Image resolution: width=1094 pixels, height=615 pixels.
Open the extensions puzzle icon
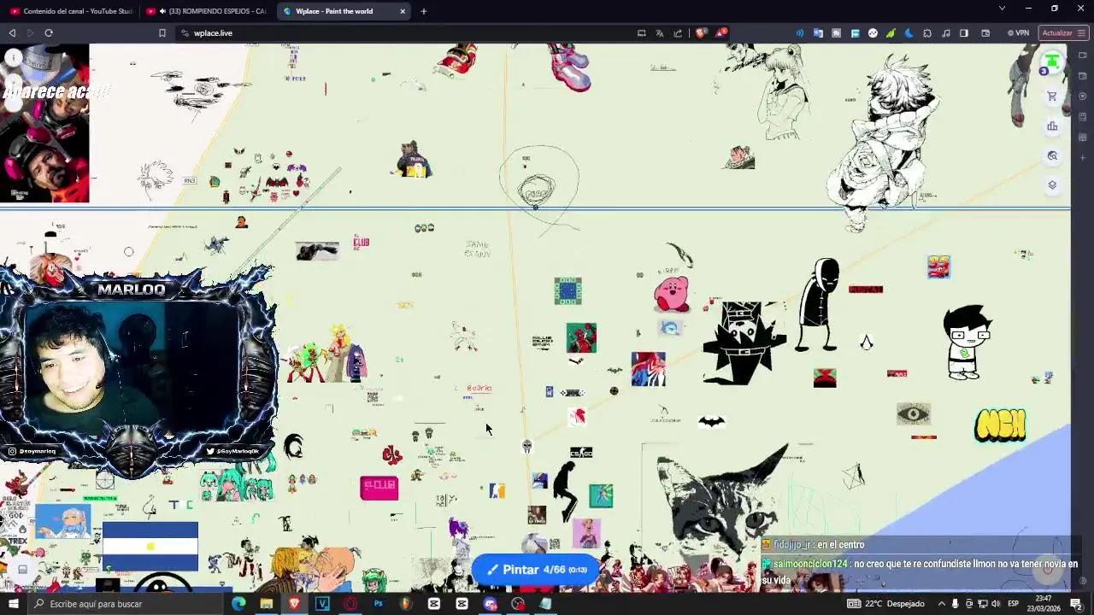[927, 33]
